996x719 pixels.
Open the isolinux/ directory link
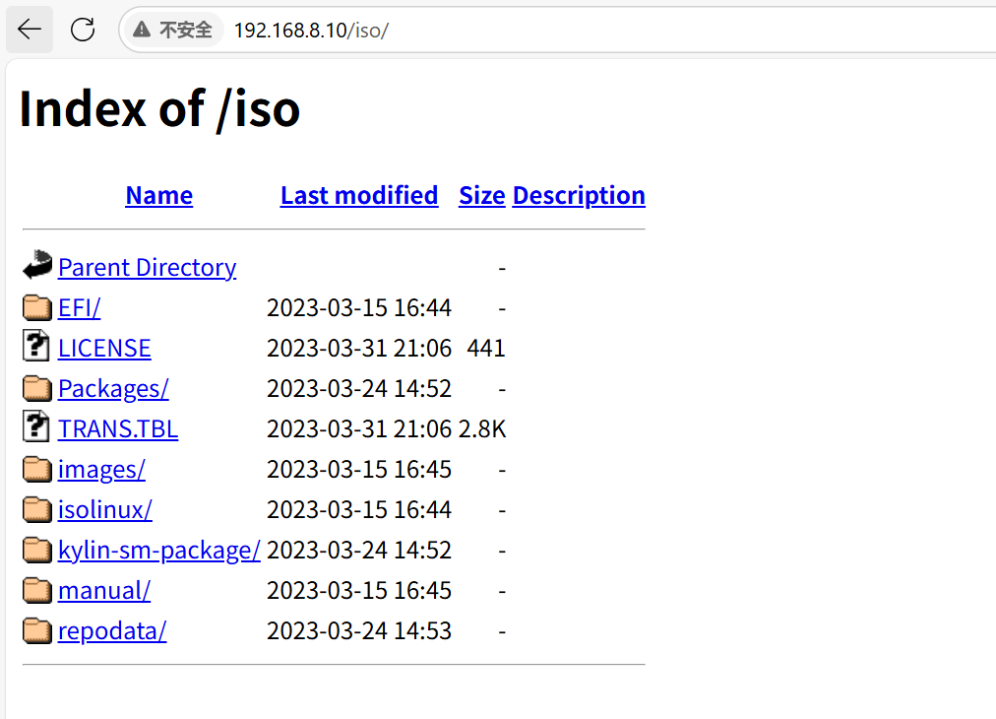pos(105,509)
